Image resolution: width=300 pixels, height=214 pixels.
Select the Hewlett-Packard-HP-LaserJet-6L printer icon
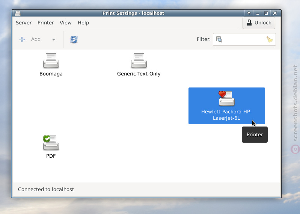[x=226, y=98]
